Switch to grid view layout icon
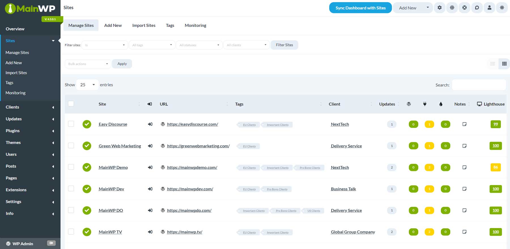510x249 pixels. pyautogui.click(x=504, y=64)
